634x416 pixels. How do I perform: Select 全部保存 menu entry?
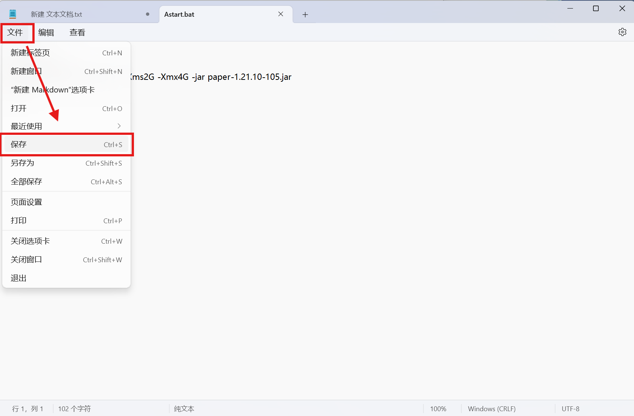[x=66, y=182]
